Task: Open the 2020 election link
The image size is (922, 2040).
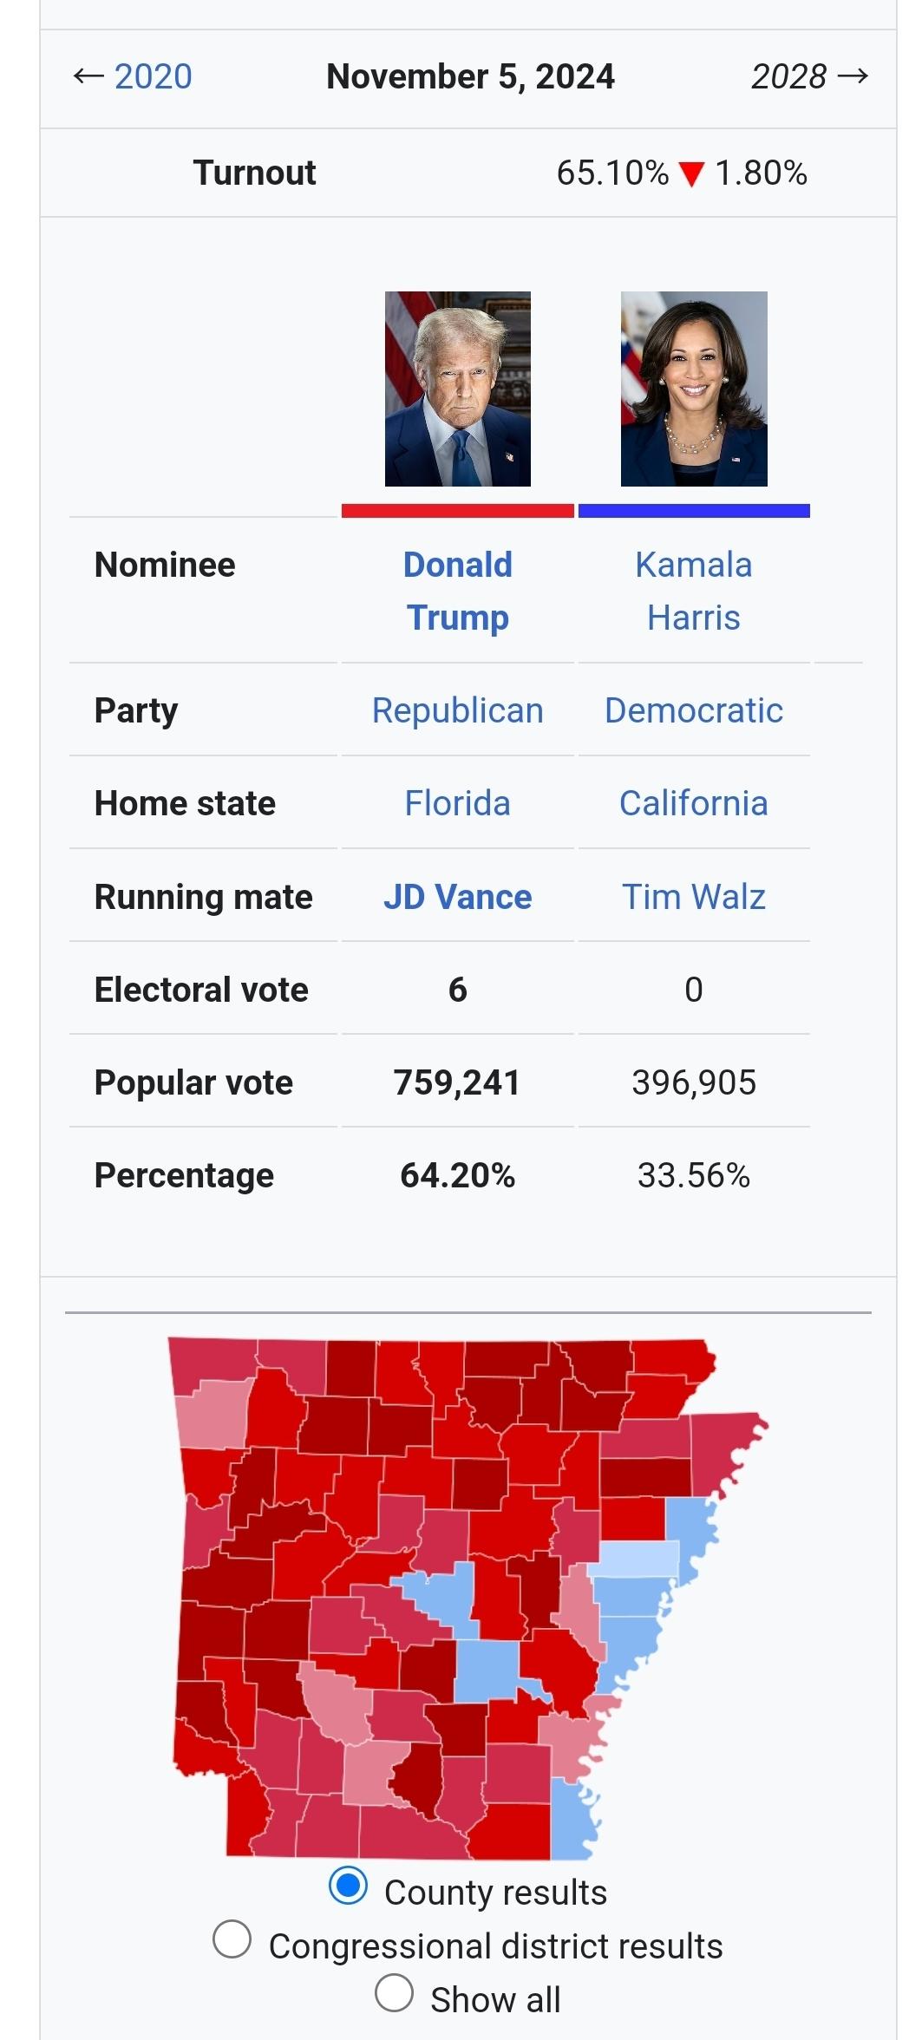Action: click(x=153, y=76)
